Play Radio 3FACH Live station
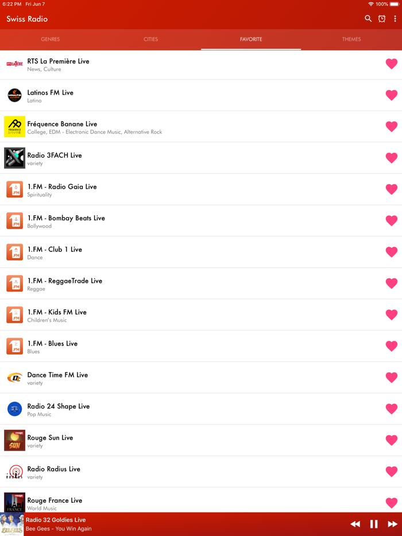The width and height of the screenshot is (402, 536). click(201, 158)
